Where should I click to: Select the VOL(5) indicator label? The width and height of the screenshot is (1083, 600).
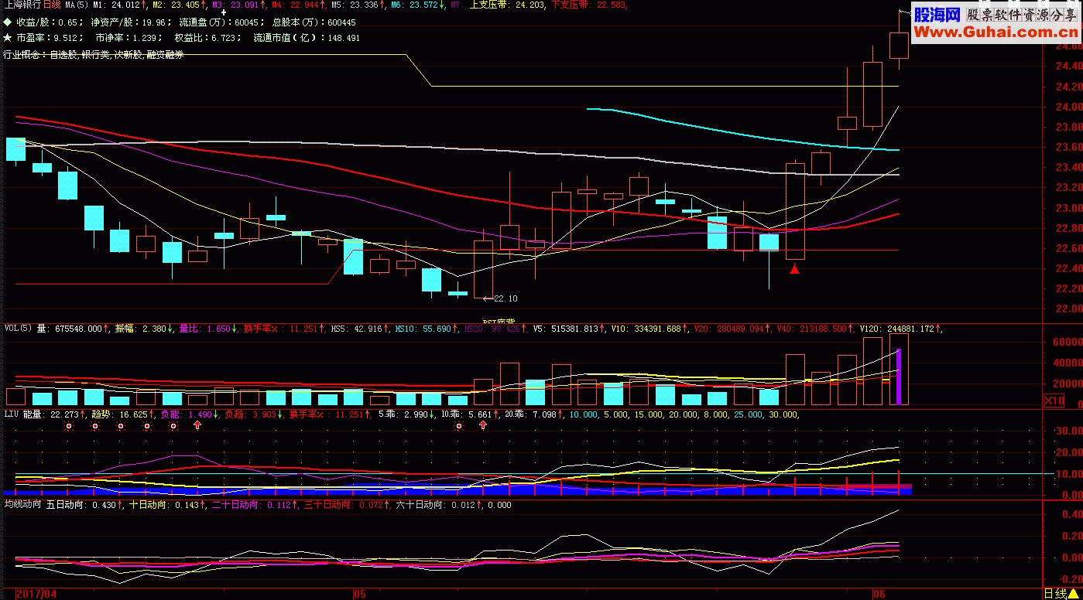17,329
